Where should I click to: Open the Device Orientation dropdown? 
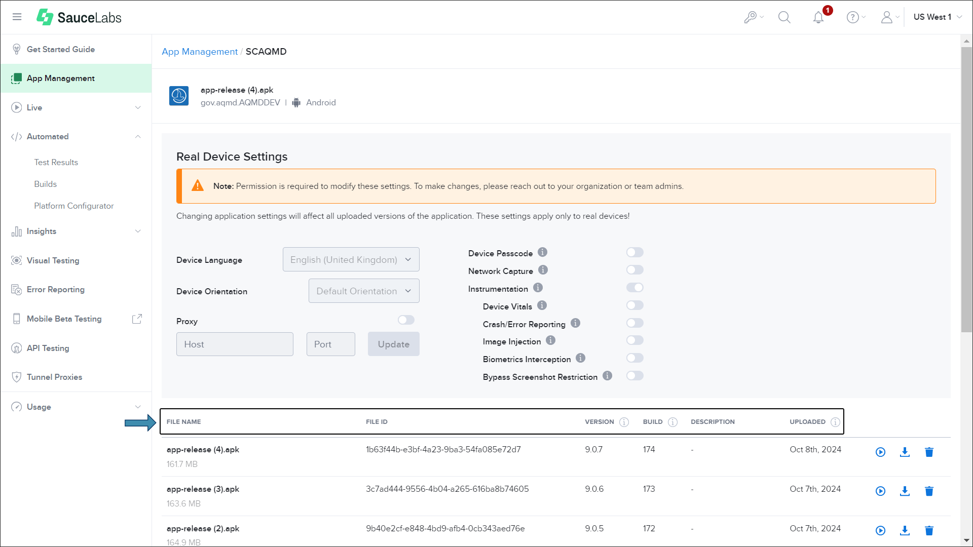pyautogui.click(x=364, y=291)
